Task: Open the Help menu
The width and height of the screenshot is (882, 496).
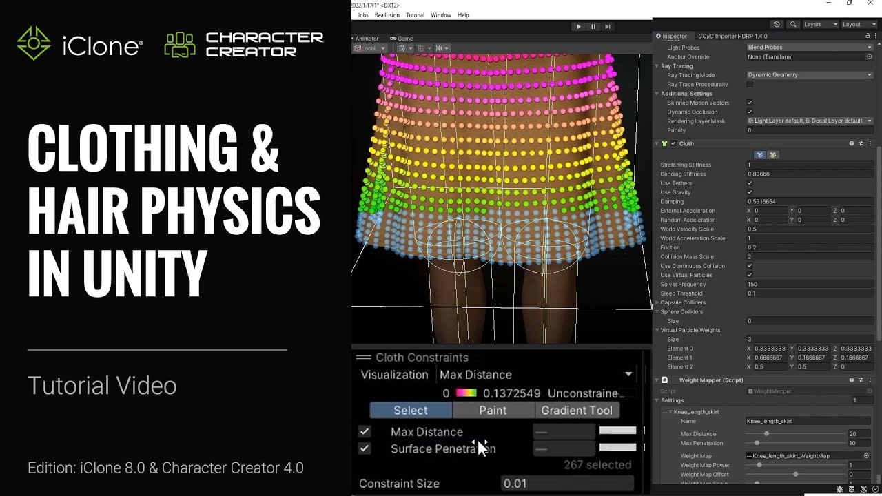Action: coord(463,15)
